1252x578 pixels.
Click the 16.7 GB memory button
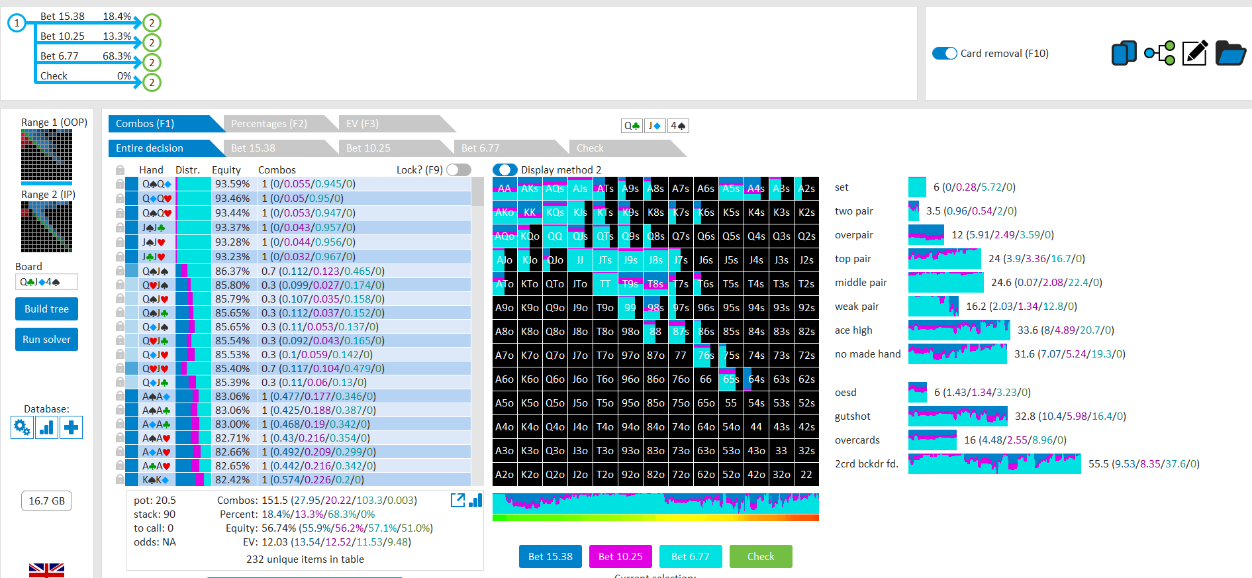[x=46, y=501]
